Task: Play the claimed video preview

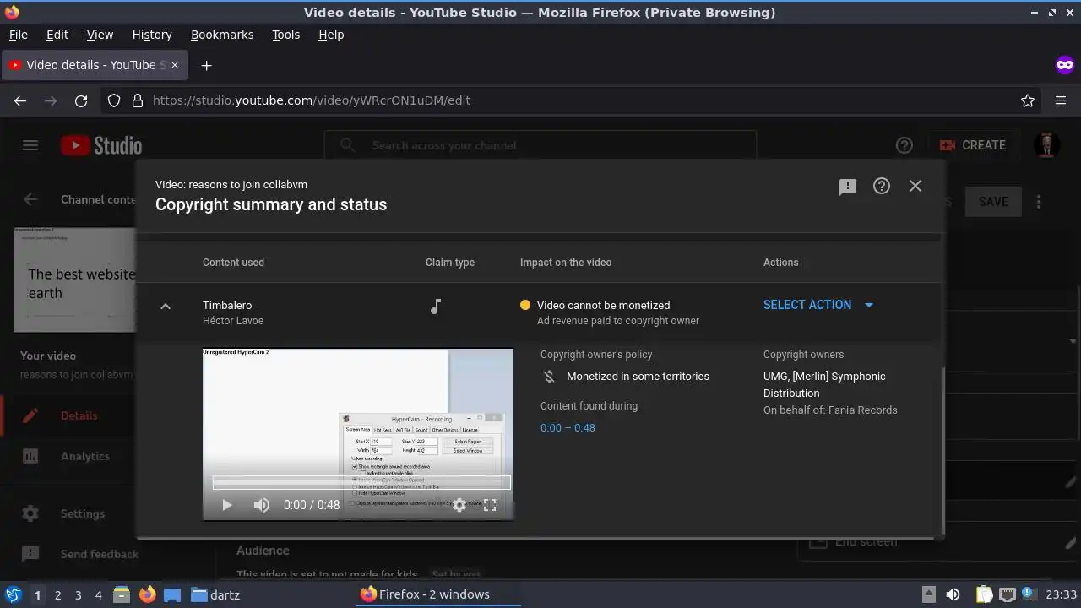Action: (x=226, y=505)
